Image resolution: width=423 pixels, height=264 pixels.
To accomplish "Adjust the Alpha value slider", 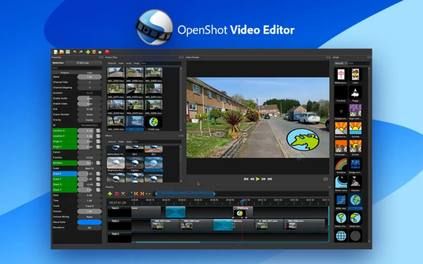I will coord(90,77).
